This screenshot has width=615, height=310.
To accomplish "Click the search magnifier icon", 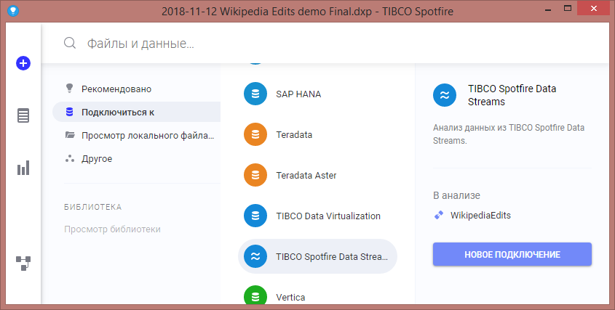I will point(70,43).
